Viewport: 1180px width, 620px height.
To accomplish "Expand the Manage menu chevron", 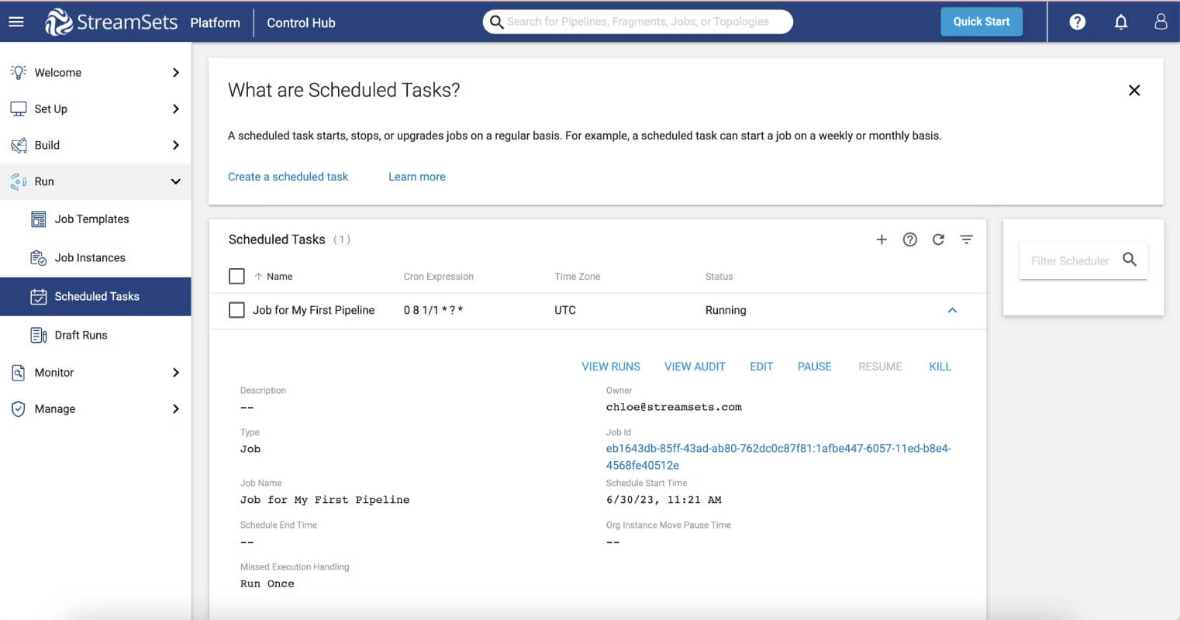I will coord(176,409).
